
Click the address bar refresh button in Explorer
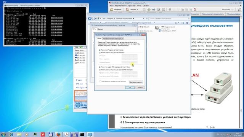[146, 19]
